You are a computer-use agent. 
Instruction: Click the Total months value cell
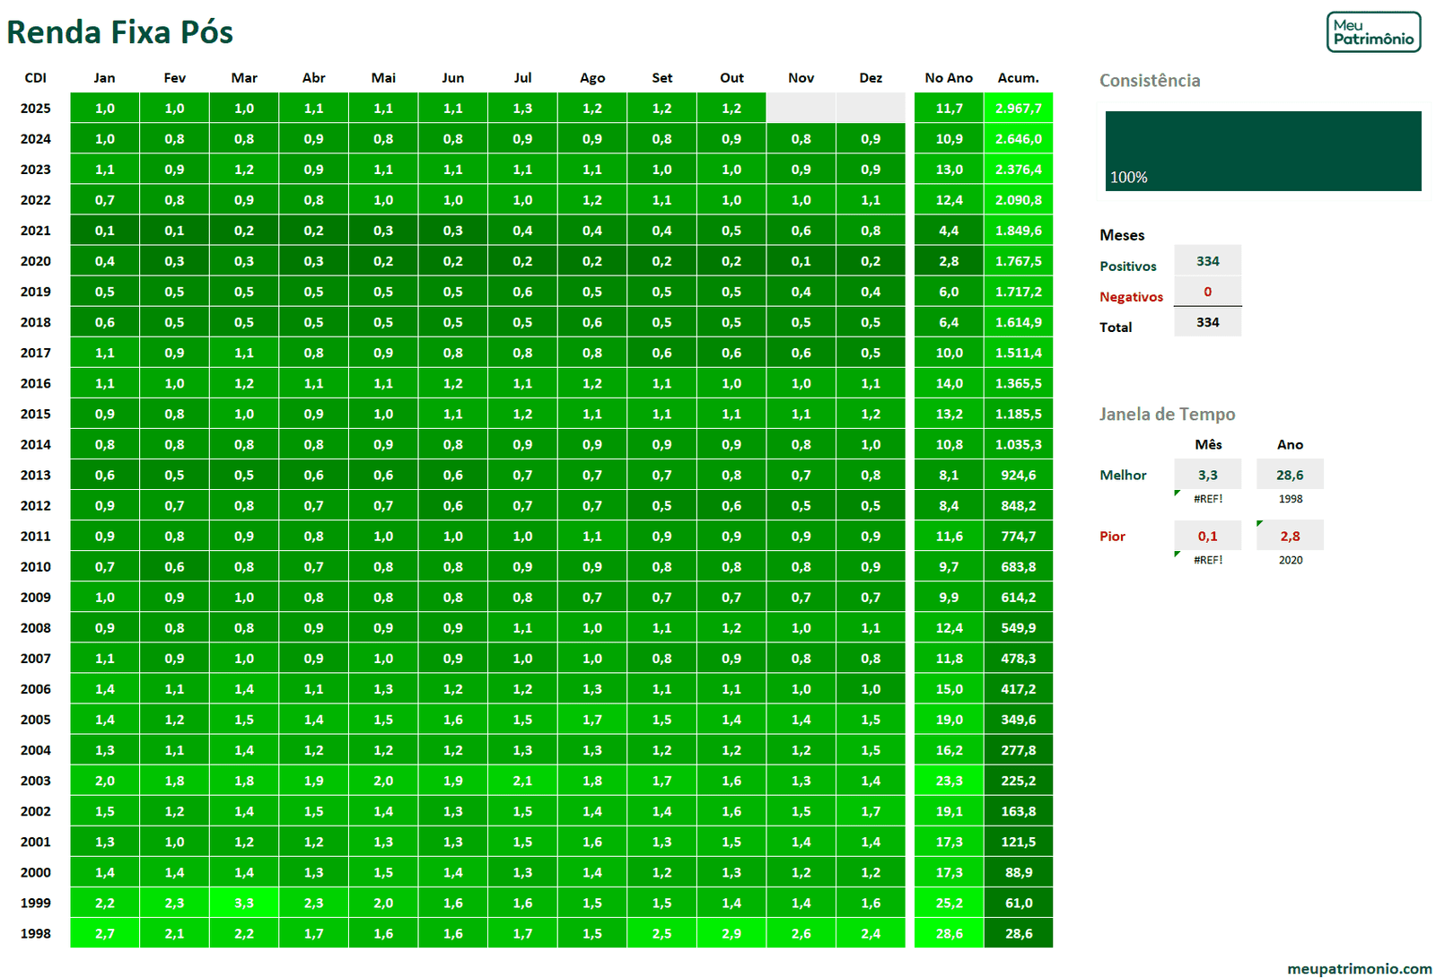tap(1207, 322)
